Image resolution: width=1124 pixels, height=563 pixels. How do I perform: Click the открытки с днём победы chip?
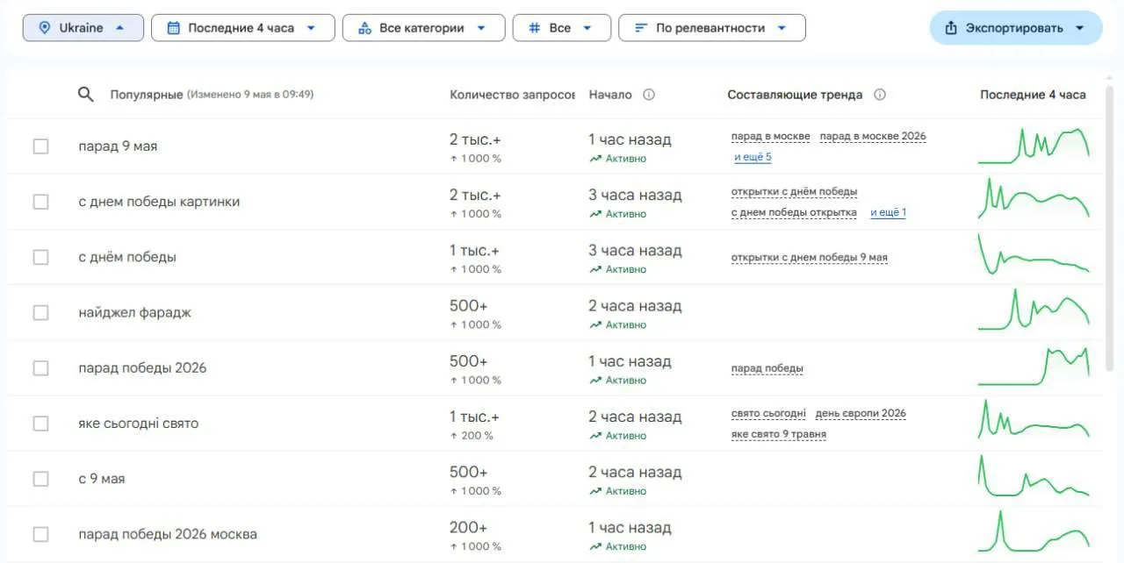click(x=794, y=191)
